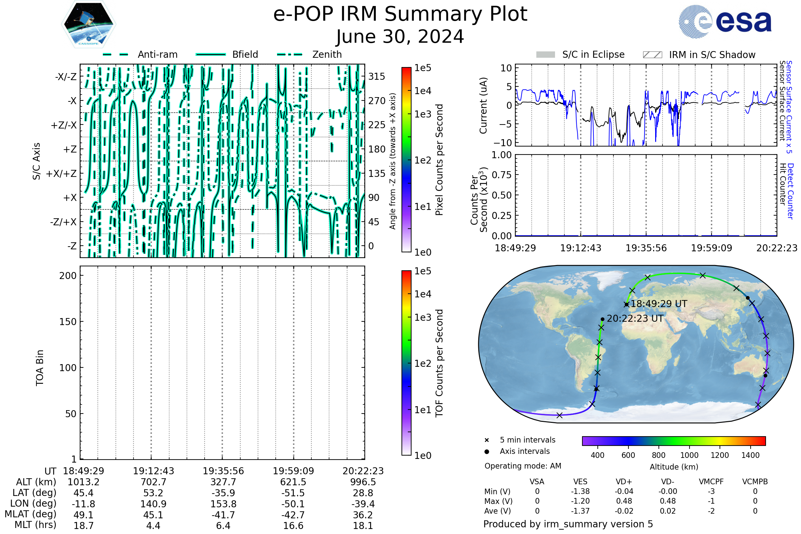
Task: Click the ESA logo
Action: [725, 21]
